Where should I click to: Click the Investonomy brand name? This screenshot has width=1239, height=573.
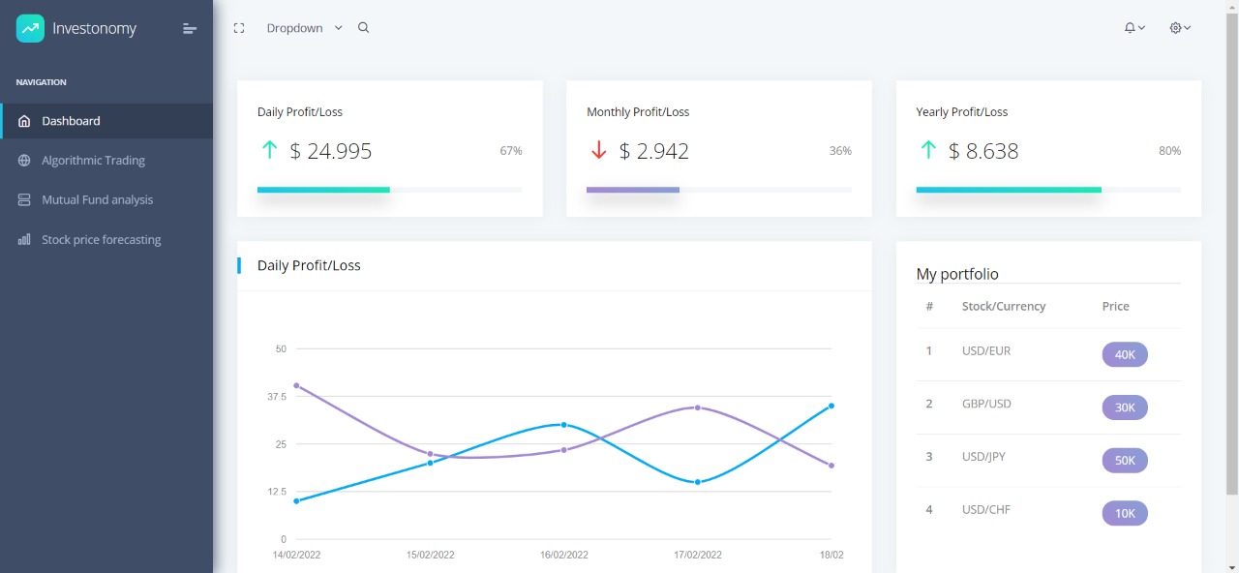pos(94,29)
